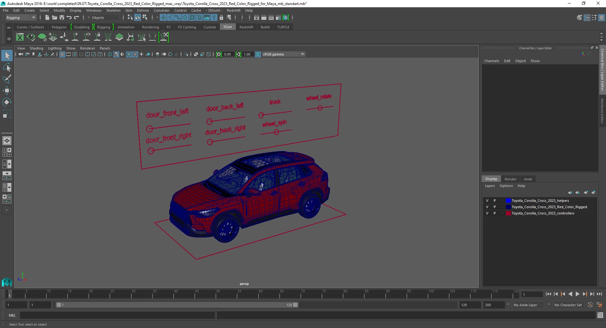Image resolution: width=606 pixels, height=328 pixels.
Task: Go to start of playback range
Action: 549,294
